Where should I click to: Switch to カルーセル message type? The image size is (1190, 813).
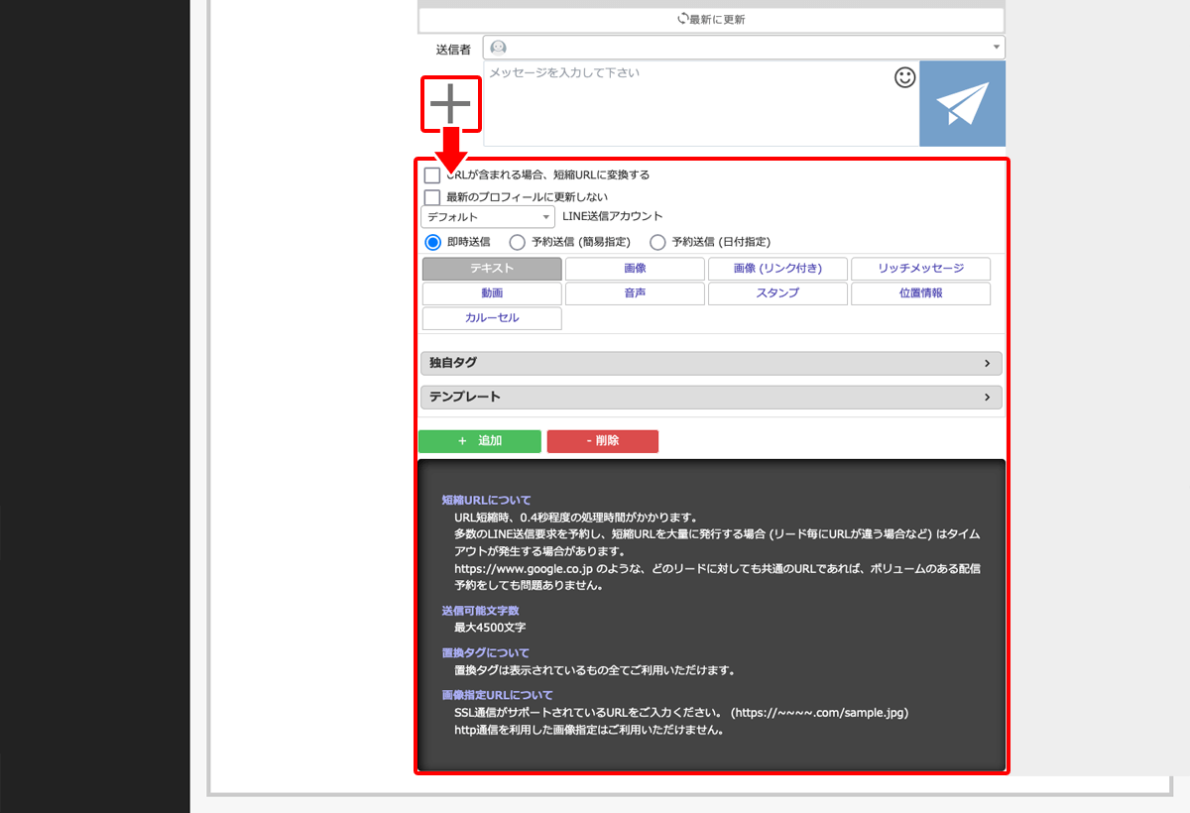coord(492,318)
